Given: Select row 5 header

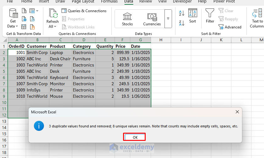Looking at the screenshot, I should 4,71.
